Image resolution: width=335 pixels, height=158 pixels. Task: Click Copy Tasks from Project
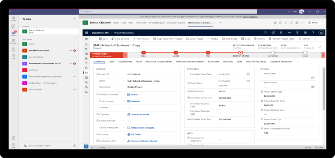coord(167,39)
